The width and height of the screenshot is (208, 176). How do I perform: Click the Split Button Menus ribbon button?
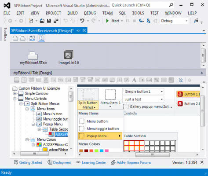click(x=88, y=99)
